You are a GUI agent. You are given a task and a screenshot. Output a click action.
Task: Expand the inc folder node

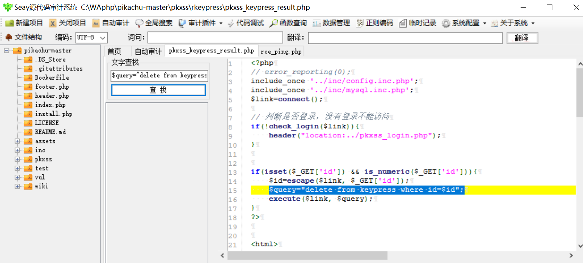[17, 150]
